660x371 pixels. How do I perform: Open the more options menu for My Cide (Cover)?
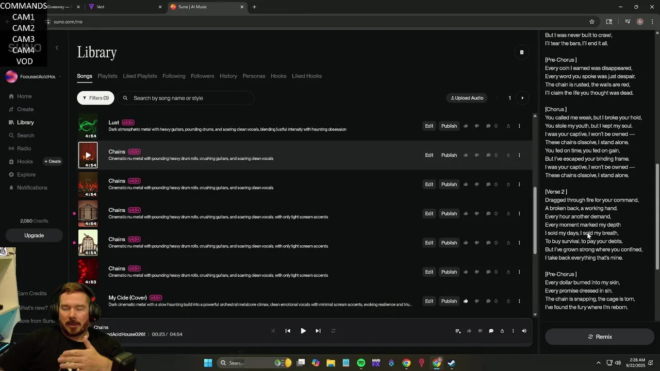[x=519, y=301]
